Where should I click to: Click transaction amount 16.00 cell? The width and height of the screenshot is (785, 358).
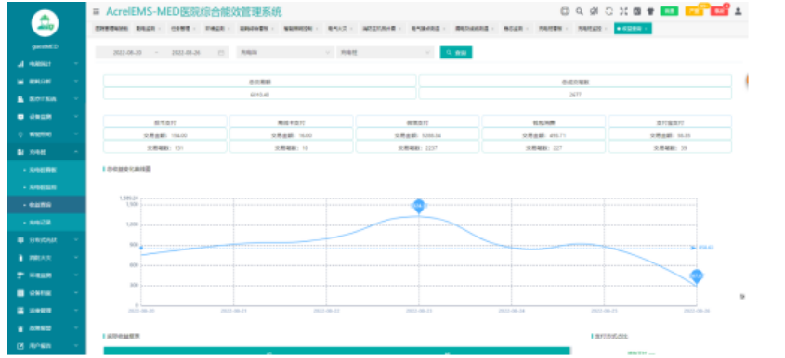292,135
